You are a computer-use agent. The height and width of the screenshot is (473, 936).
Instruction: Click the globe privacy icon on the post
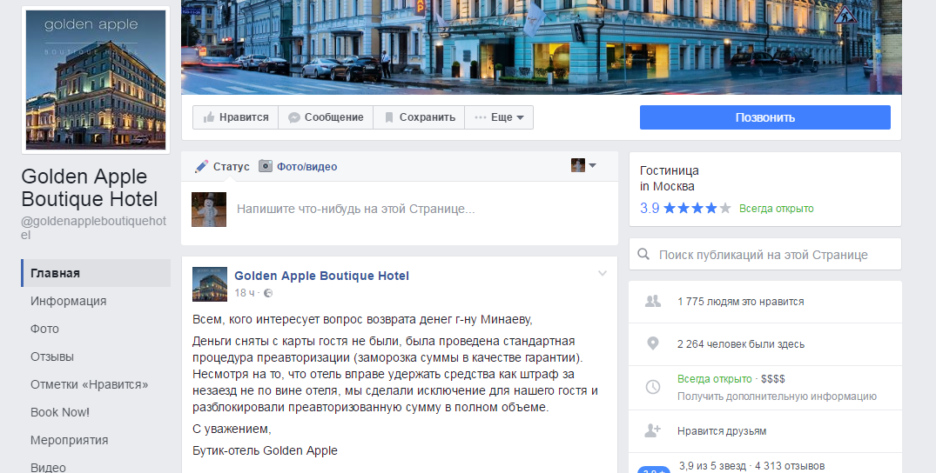coord(268,293)
